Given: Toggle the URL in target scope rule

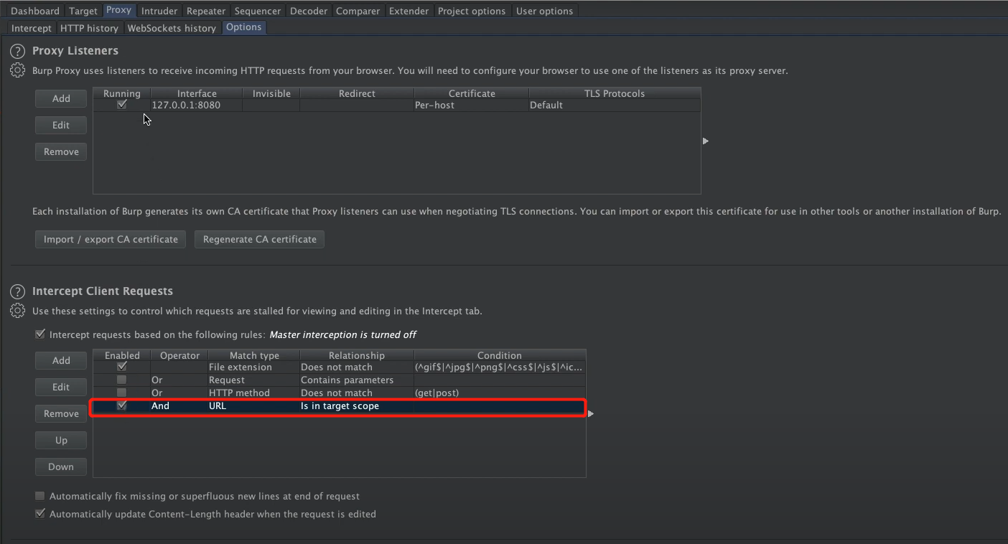Looking at the screenshot, I should coord(122,405).
